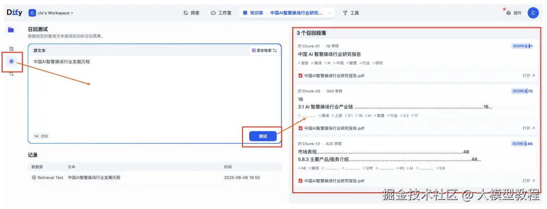Click title 中国 AI 智慧操场行业研究报告 in Chunk-01
This screenshot has height=209, width=547.
click(329, 54)
